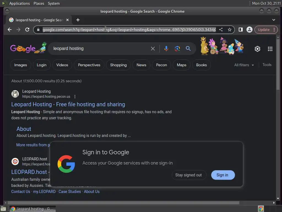Click More results from pecon link

tap(33, 145)
